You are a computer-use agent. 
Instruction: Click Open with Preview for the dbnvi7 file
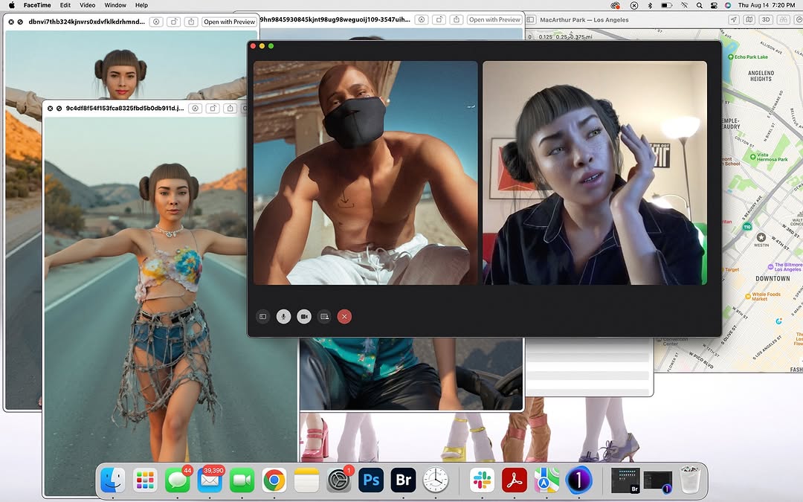click(x=229, y=21)
